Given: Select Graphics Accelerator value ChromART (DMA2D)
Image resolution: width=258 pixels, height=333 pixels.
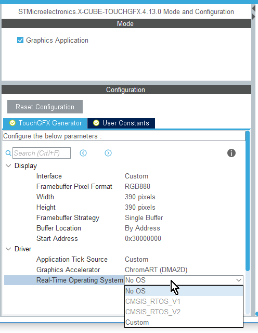Looking at the screenshot, I should [156, 270].
